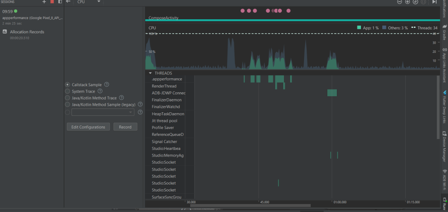Select the Callstack Sample radio button
The width and height of the screenshot is (448, 212).
coord(67,85)
